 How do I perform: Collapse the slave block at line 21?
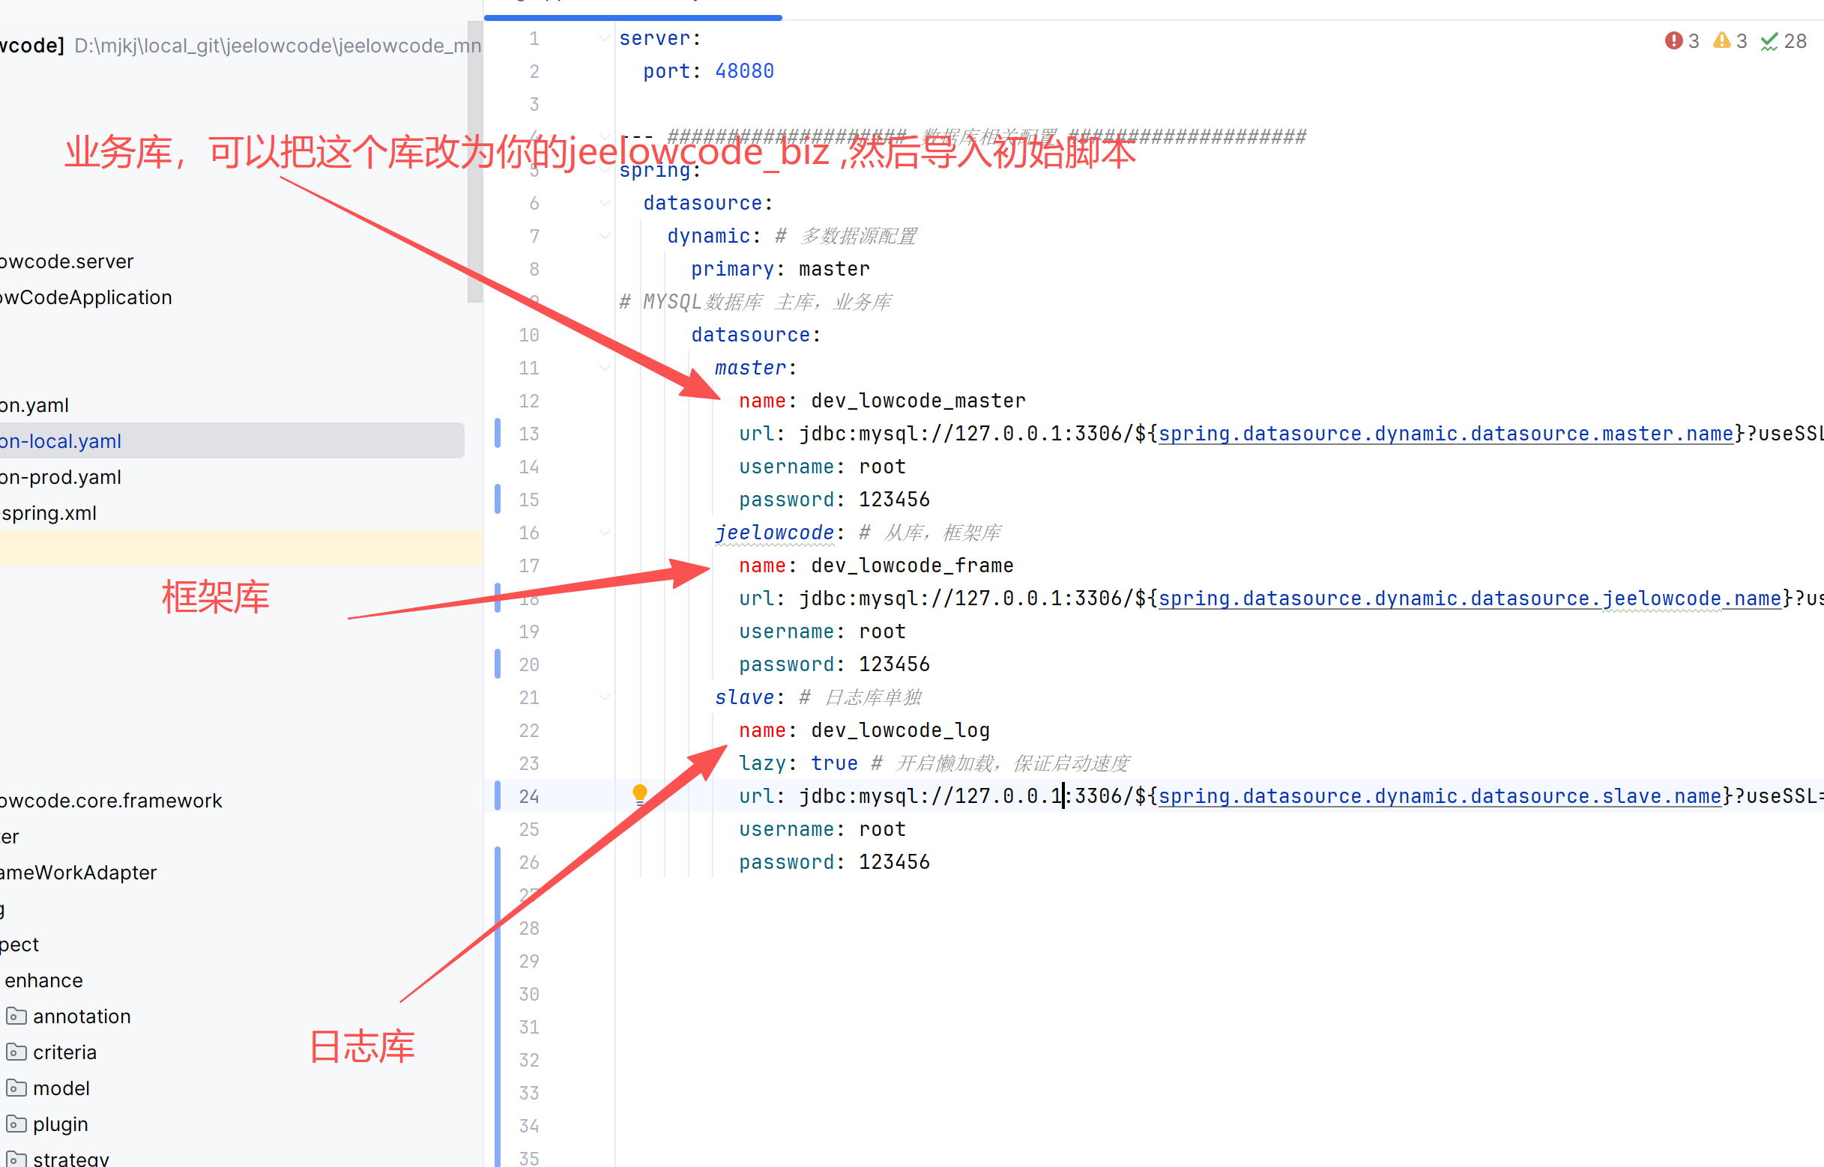coord(604,697)
